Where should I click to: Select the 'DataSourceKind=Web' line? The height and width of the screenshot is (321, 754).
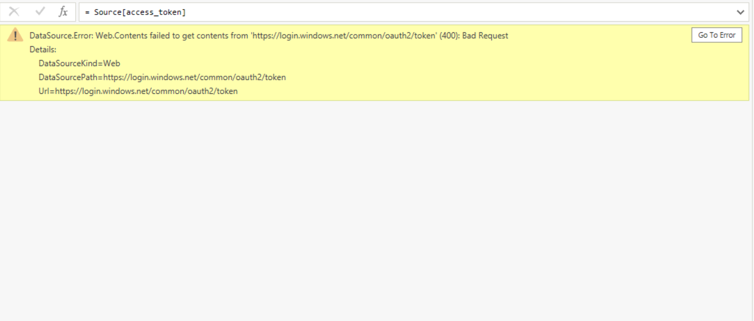80,63
